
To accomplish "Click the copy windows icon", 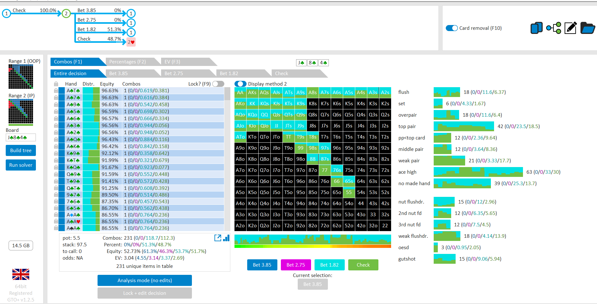I will 536,28.
